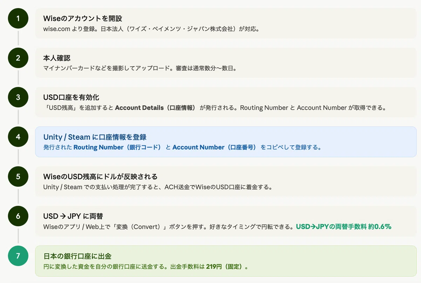This screenshot has width=421, height=283.
Task: Click the green USD→JPYの両替手数料 約0.6% text
Action: coord(343,226)
